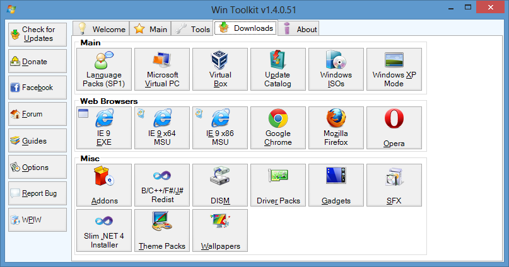The image size is (509, 267).
Task: Go to the About tab
Action: (300, 29)
